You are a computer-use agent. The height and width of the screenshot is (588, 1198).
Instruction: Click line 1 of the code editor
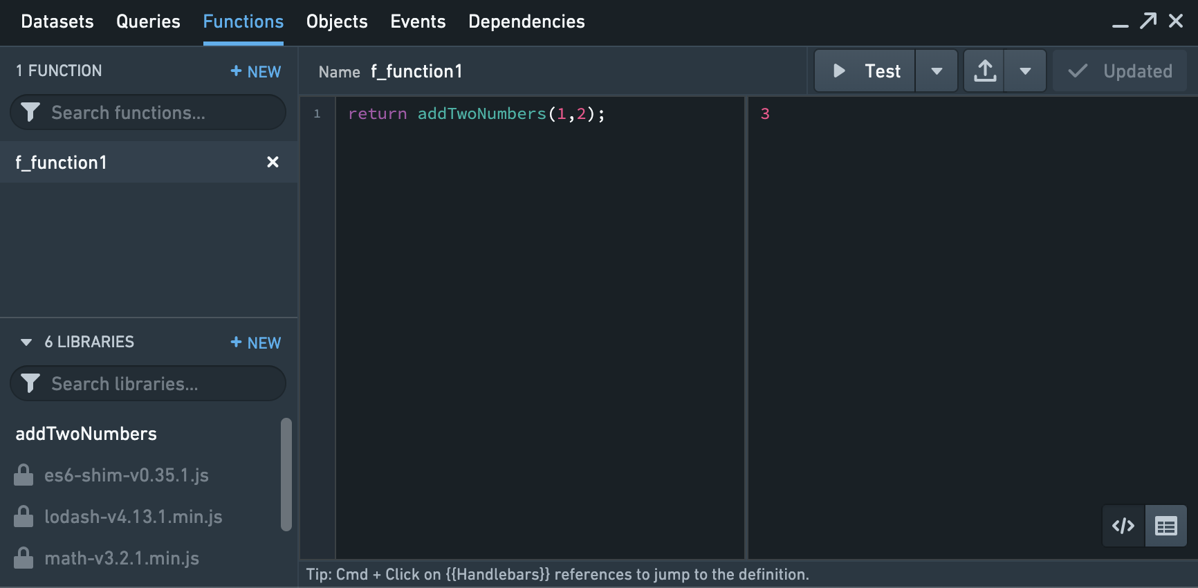coord(477,113)
